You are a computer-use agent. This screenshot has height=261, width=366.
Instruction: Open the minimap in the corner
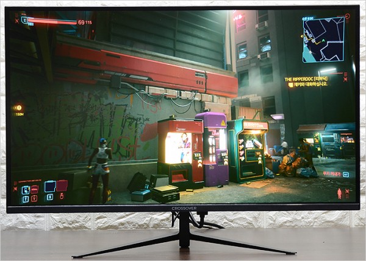(x=323, y=40)
